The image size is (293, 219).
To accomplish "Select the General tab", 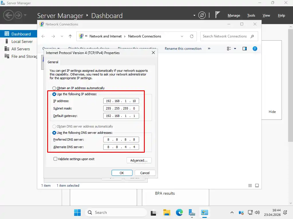I will pos(53,62).
